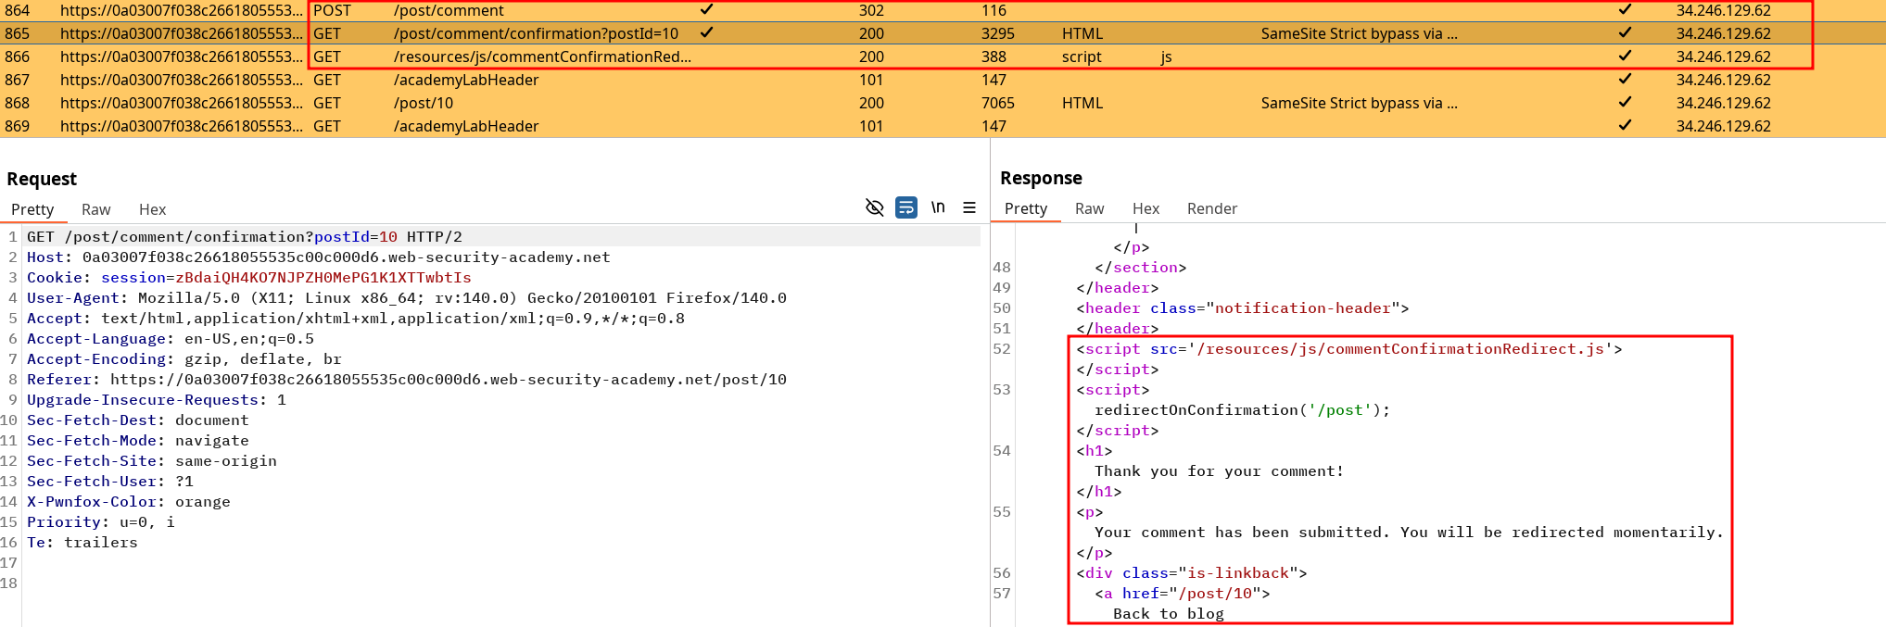Toggle the blue word wrap icon

pos(906,207)
